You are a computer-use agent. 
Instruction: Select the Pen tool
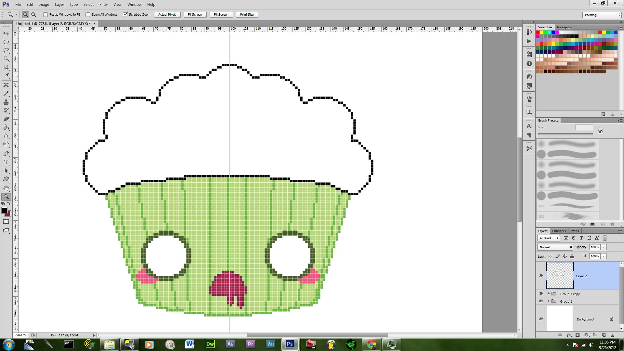tap(6, 154)
